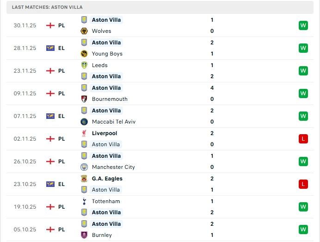This screenshot has height=242, width=320.
Task: Click the red L badge for Liverpool match
Action: click(x=303, y=139)
